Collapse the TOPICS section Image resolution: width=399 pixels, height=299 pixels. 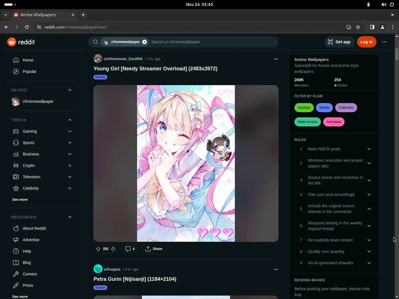(70, 120)
